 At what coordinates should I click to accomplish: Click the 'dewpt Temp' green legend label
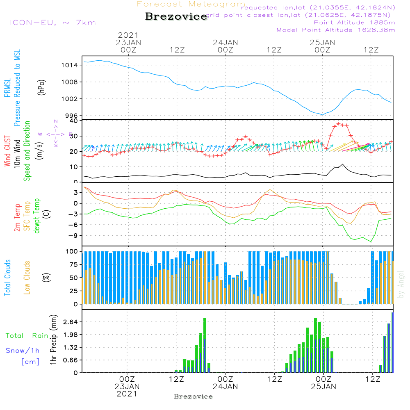click(x=36, y=216)
